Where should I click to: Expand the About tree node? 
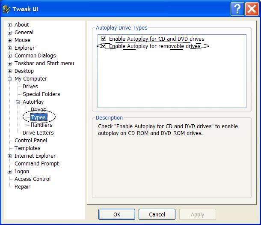pos(9,25)
